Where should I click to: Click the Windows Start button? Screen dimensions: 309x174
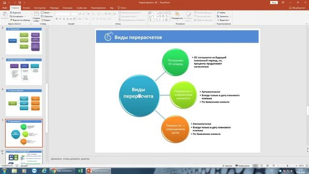coord(4,171)
